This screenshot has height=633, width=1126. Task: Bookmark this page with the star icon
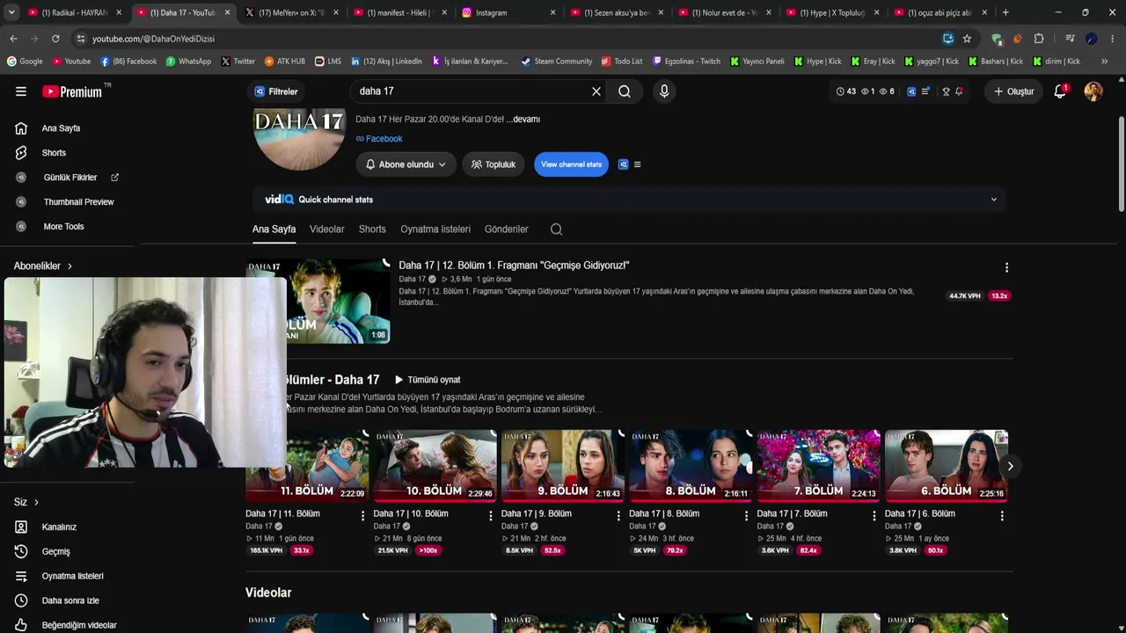coord(967,39)
